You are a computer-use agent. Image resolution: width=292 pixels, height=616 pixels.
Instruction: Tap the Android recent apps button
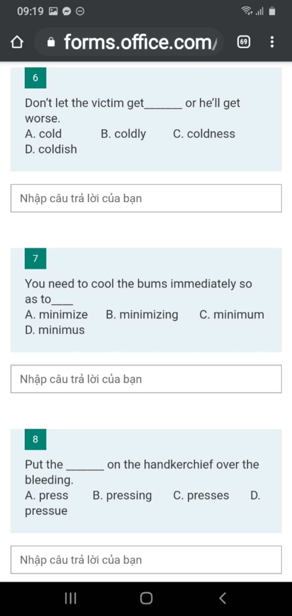pos(70,598)
